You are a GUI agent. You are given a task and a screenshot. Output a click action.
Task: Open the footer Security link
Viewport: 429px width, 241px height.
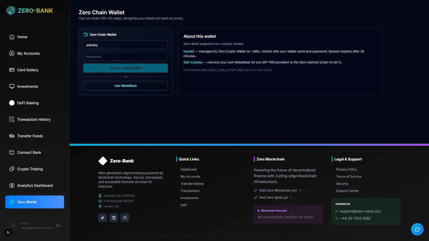pos(342,184)
